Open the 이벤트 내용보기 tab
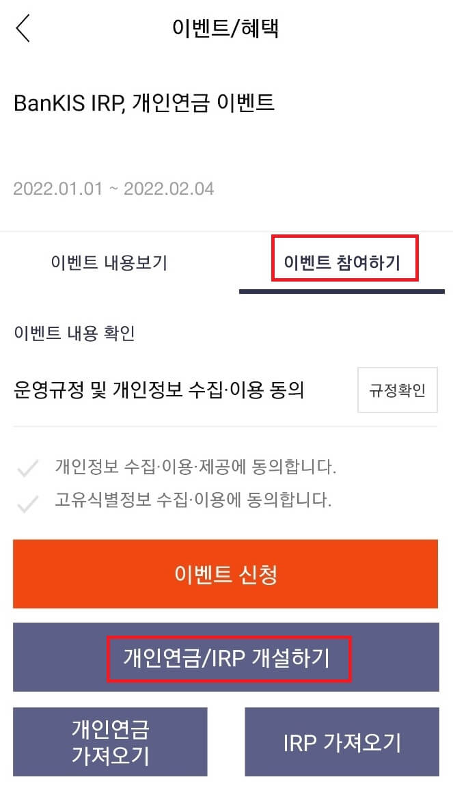This screenshot has height=788, width=453. [x=109, y=262]
